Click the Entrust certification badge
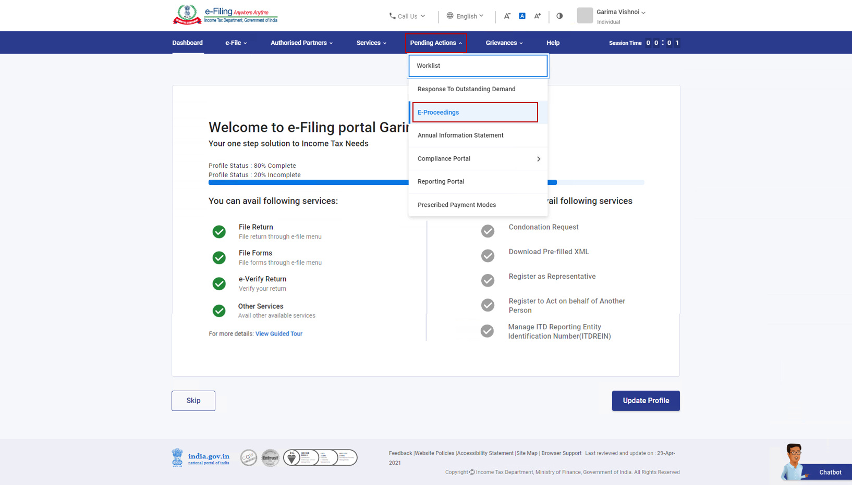The image size is (852, 485). pyautogui.click(x=270, y=458)
